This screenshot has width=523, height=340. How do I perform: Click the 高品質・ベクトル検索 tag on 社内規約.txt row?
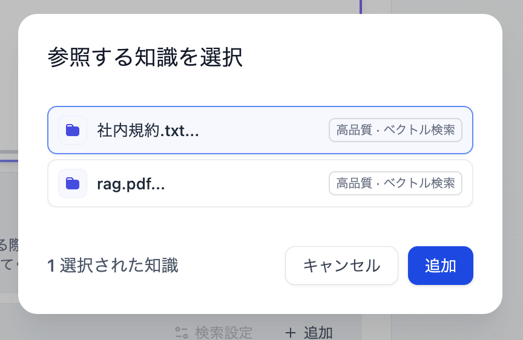395,130
